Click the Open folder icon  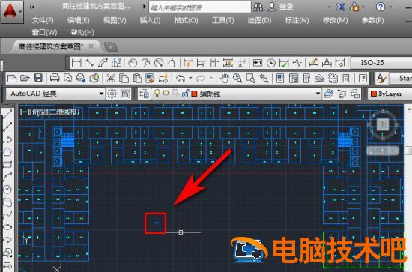pyautogui.click(x=25, y=78)
